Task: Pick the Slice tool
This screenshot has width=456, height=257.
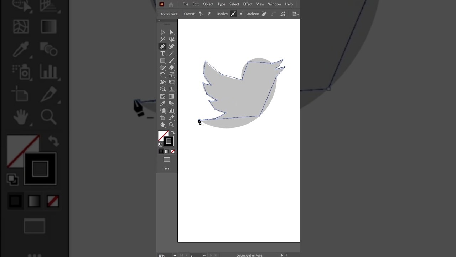Action: [171, 118]
